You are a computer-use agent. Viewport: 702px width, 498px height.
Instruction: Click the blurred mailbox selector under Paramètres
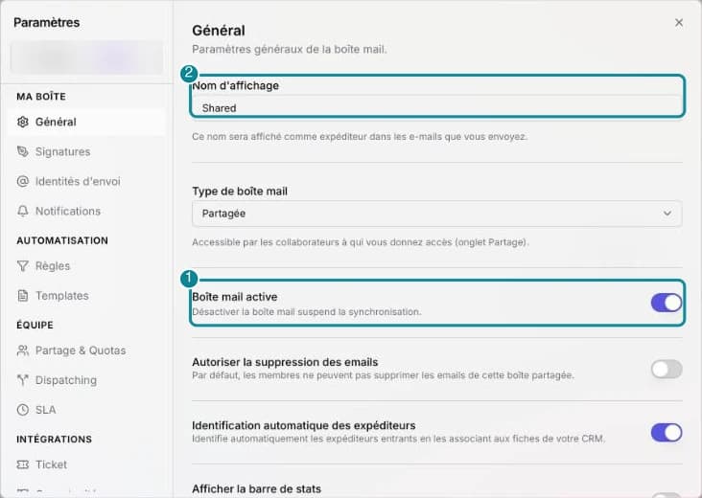point(87,57)
